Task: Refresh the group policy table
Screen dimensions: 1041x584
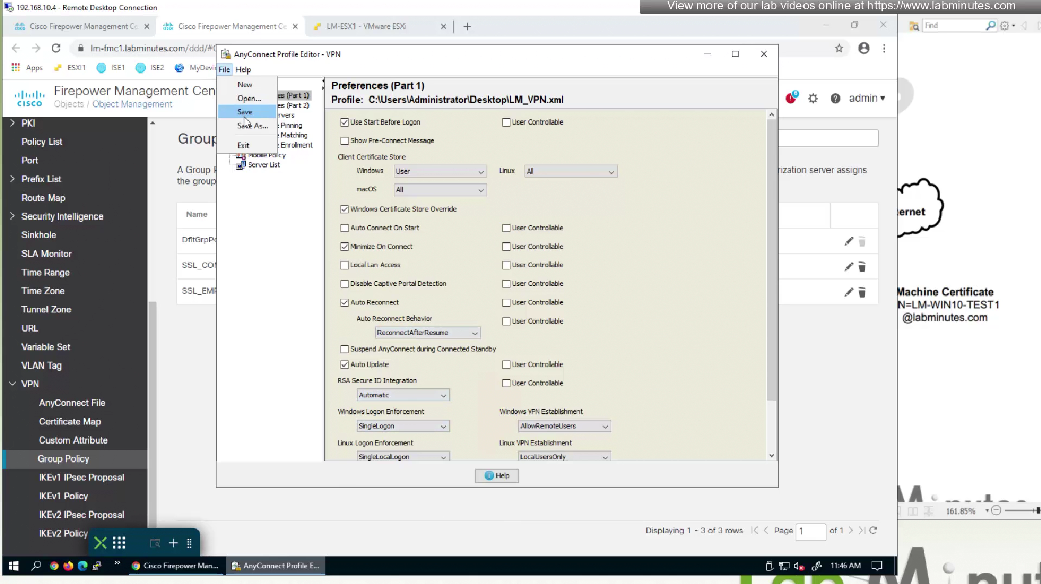Action: (873, 530)
